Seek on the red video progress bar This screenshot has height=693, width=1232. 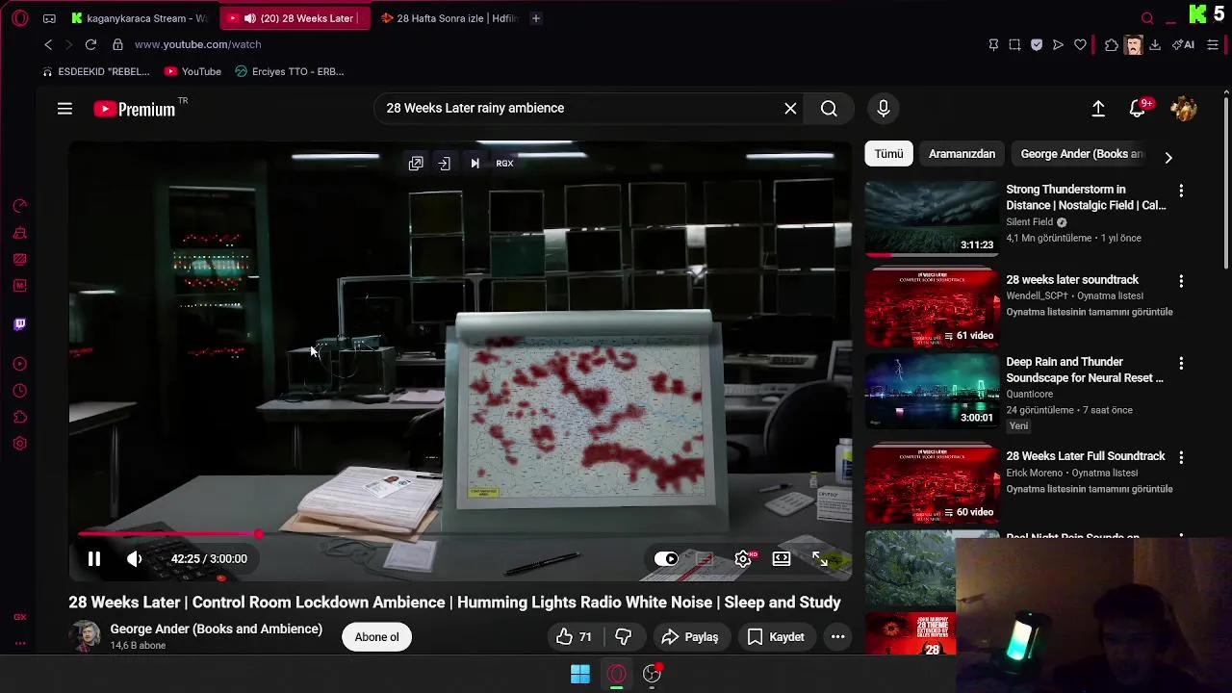[460, 533]
